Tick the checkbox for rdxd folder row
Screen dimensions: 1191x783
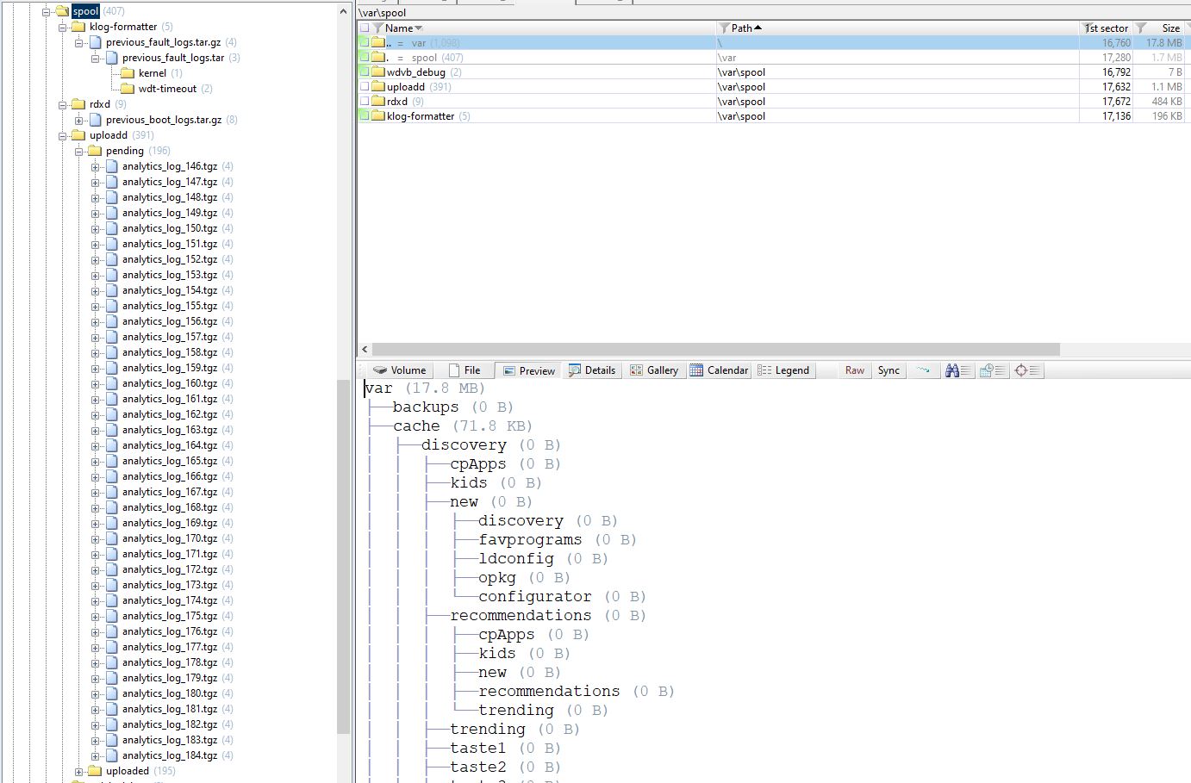[365, 102]
